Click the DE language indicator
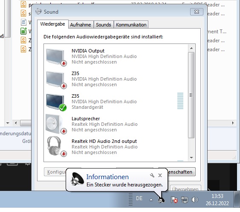This screenshot has height=212, width=240. [x=139, y=198]
